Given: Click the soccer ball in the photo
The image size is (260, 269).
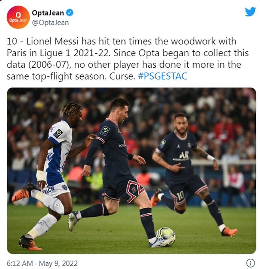Looking at the screenshot, I should tap(166, 236).
